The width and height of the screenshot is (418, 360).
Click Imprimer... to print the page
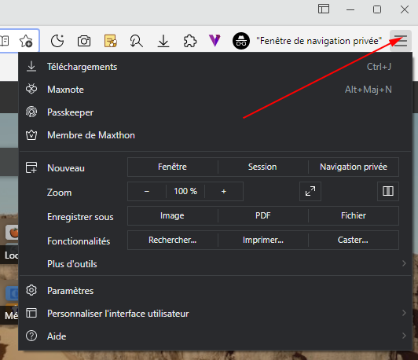[263, 240]
